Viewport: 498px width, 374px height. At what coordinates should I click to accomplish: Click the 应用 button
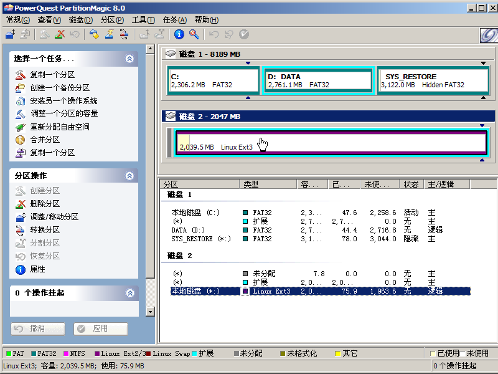[101, 329]
